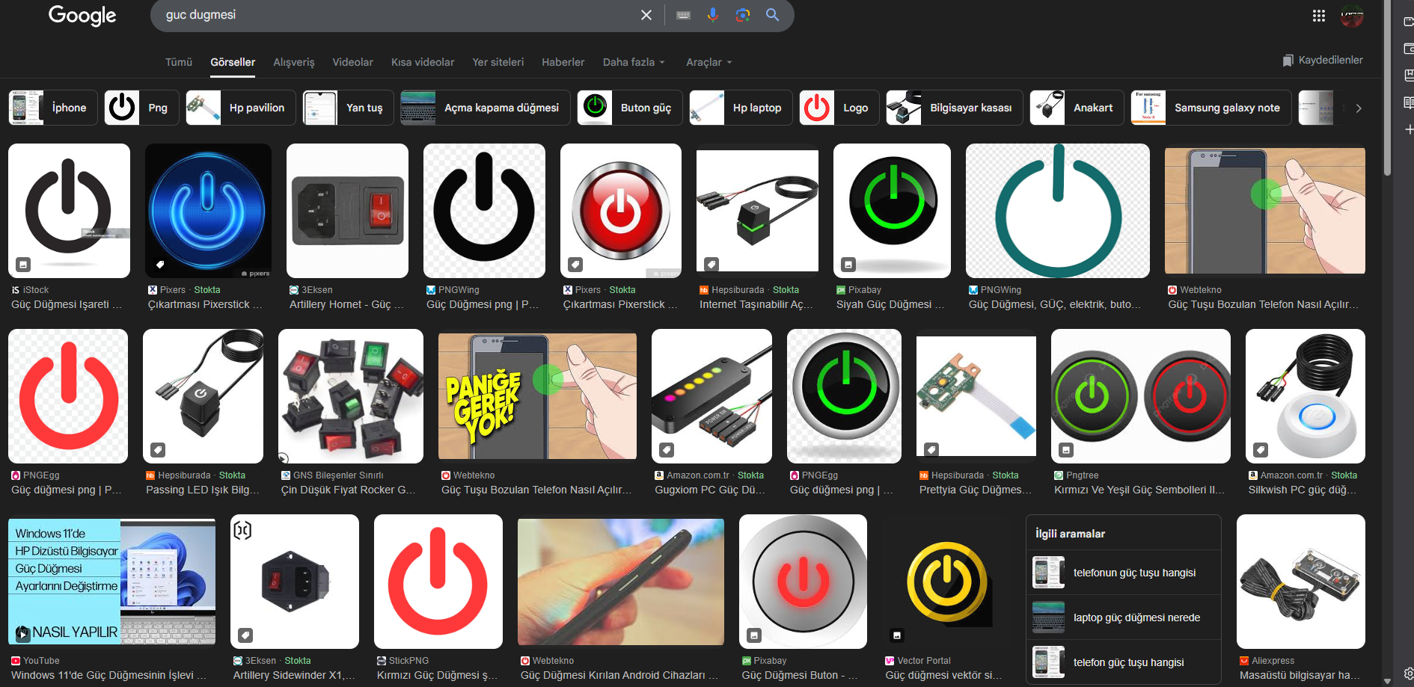Expand the Araçlar tools dropdown
1414x687 pixels.
click(x=709, y=62)
